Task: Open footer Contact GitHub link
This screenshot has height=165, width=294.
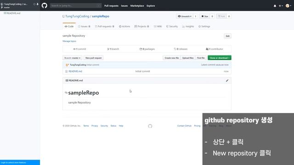Action: tap(184, 126)
